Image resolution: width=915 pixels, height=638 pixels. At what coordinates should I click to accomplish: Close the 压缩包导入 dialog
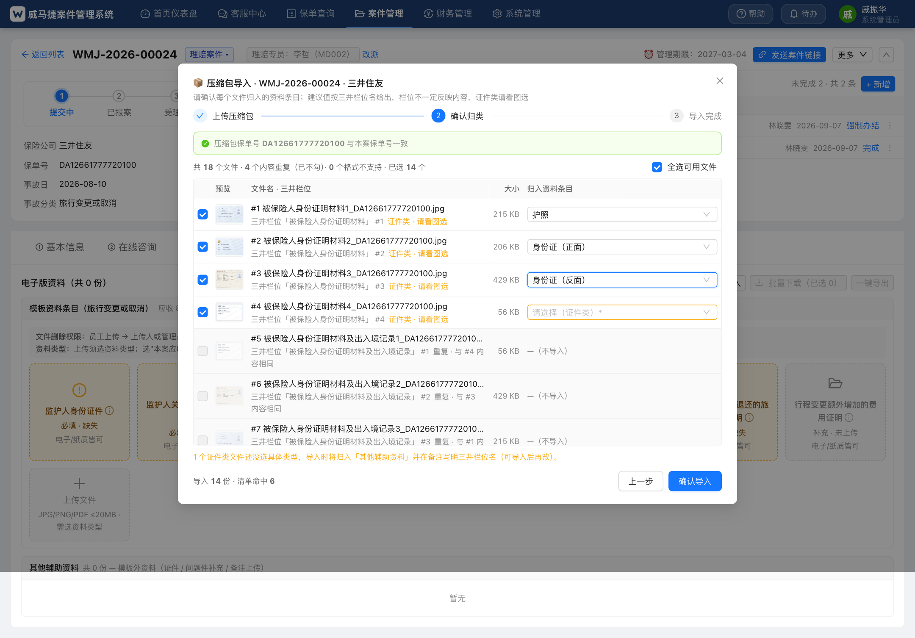click(720, 81)
